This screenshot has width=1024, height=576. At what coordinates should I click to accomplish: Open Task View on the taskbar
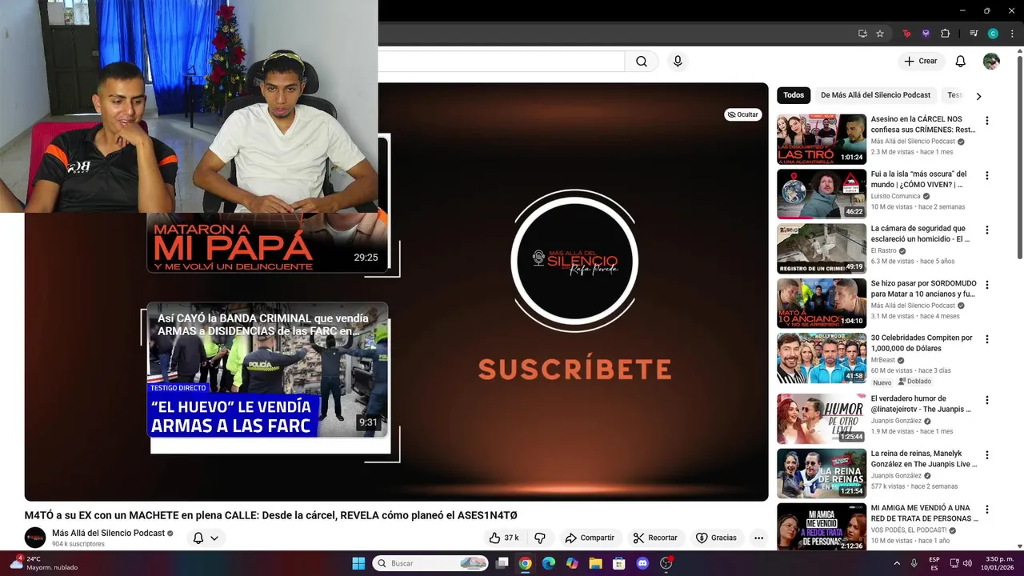[x=502, y=563]
